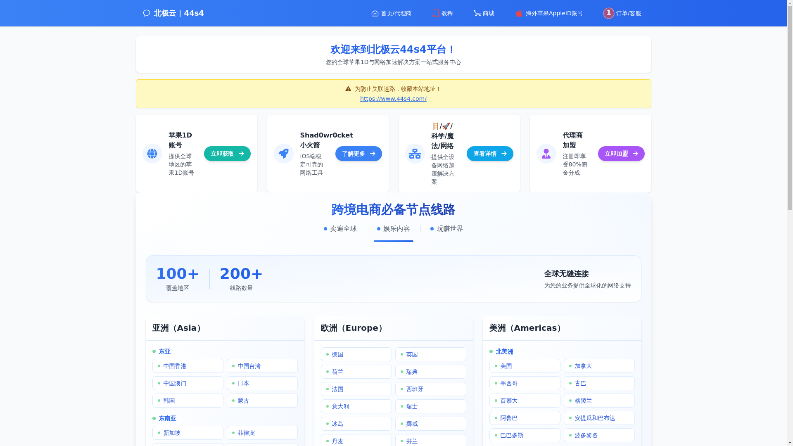Click the red apple icon
The image size is (793, 446).
click(x=519, y=14)
